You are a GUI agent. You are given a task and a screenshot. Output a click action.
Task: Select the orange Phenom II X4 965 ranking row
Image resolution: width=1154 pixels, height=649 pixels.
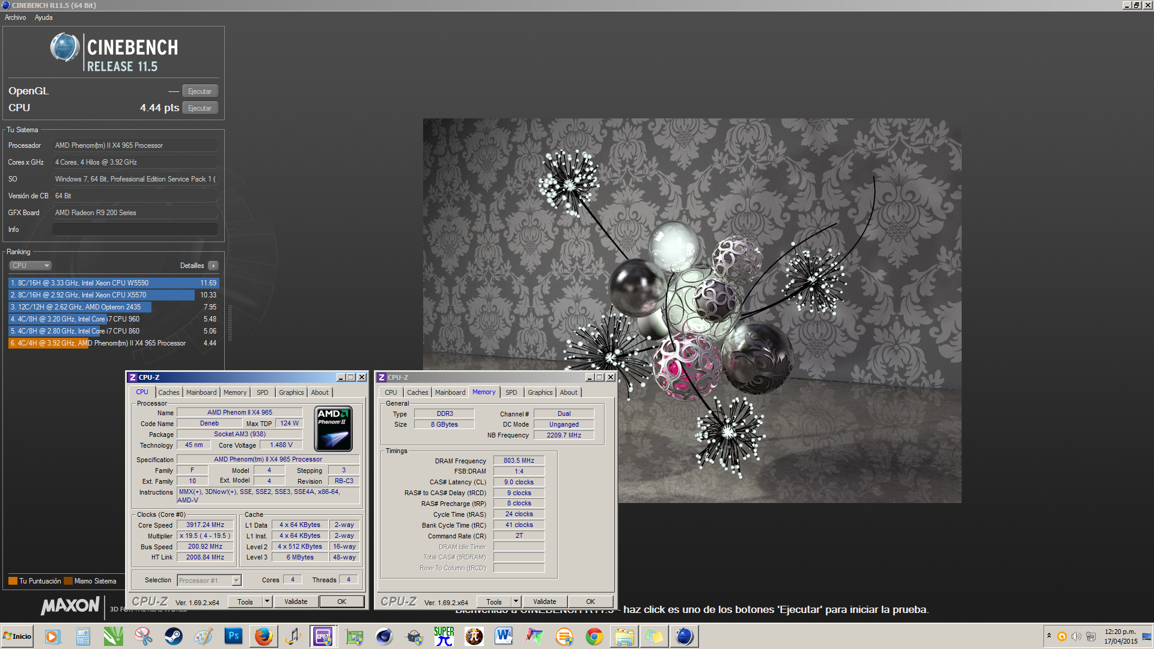coord(114,343)
